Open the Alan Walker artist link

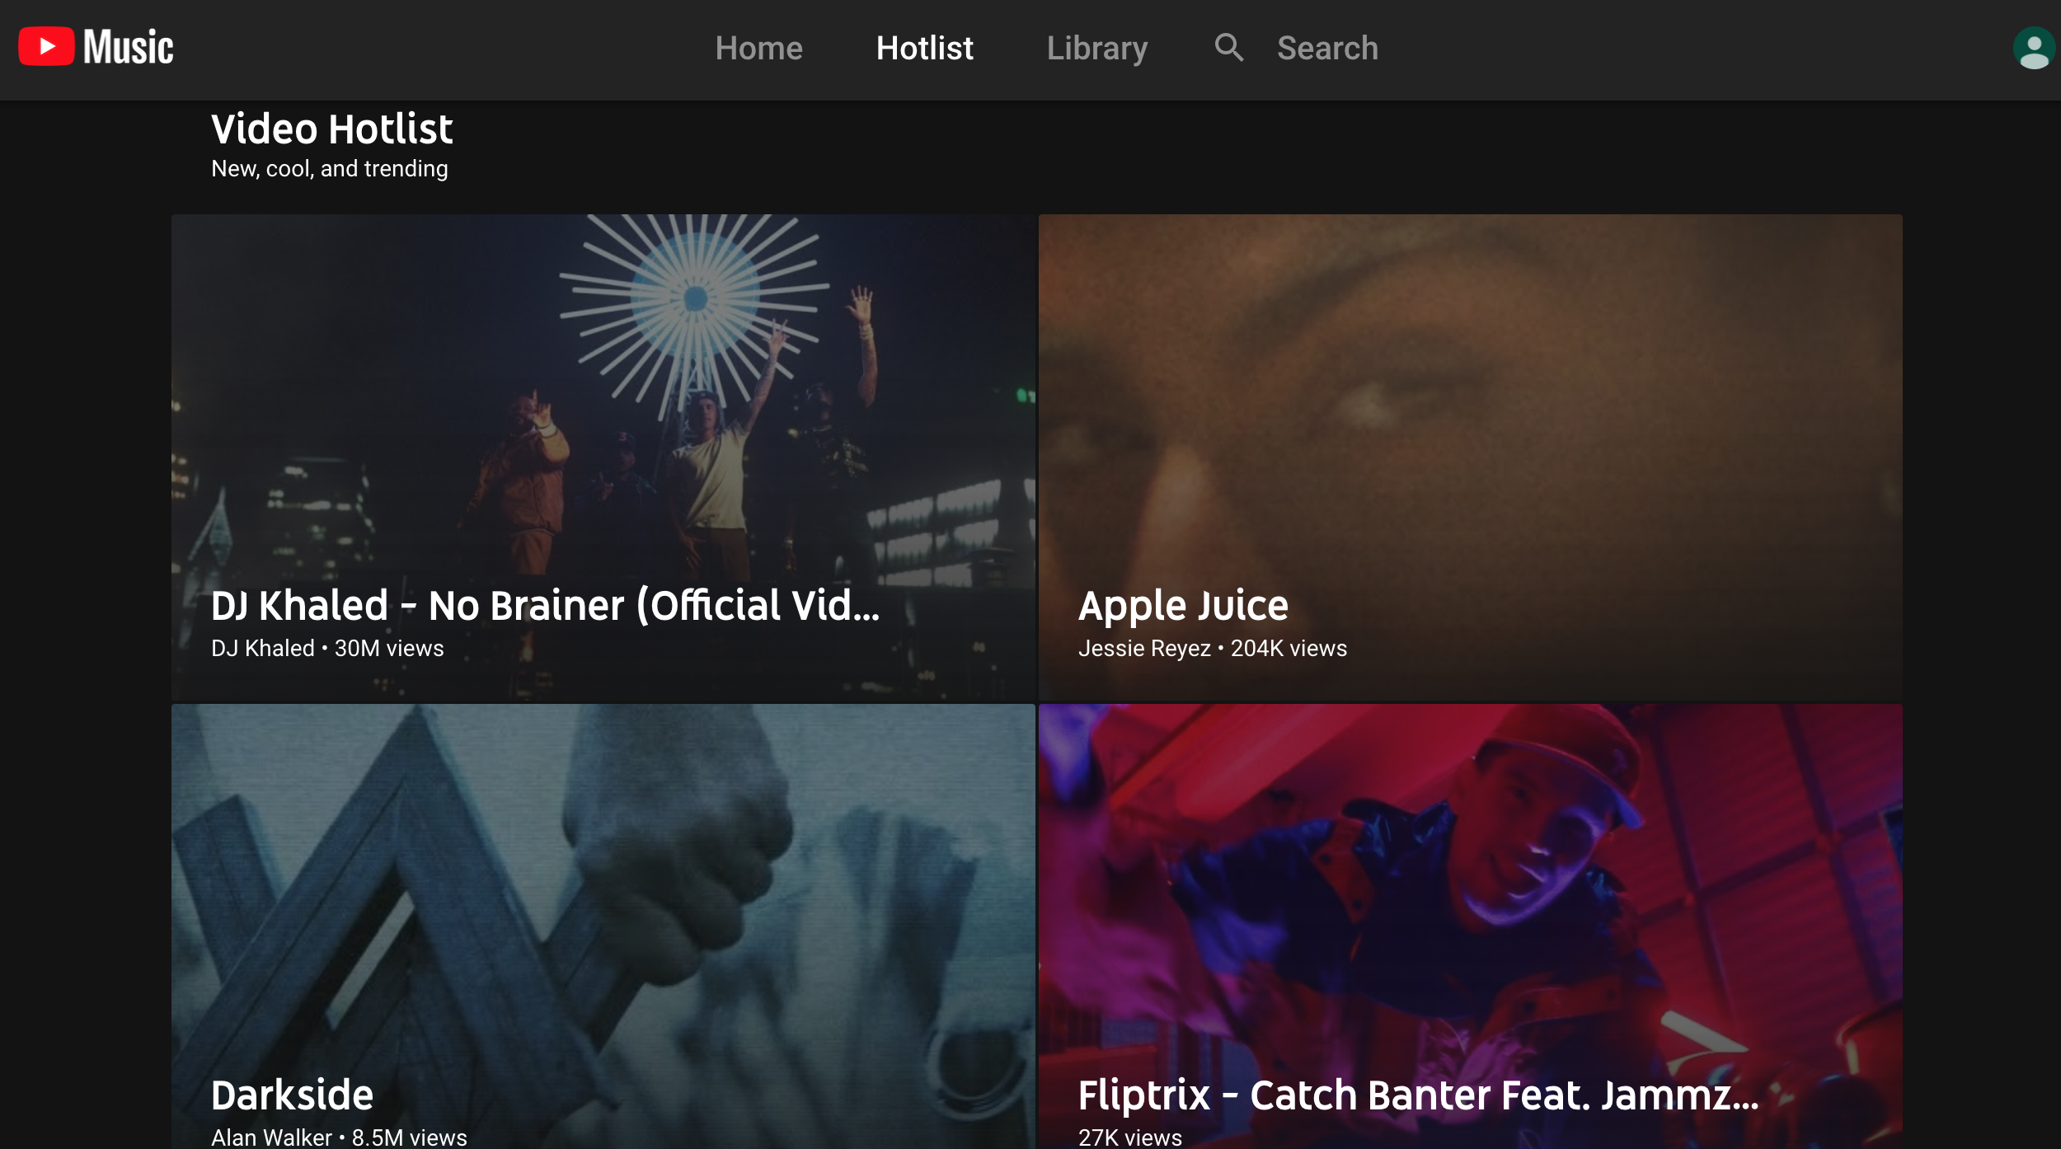(271, 1137)
